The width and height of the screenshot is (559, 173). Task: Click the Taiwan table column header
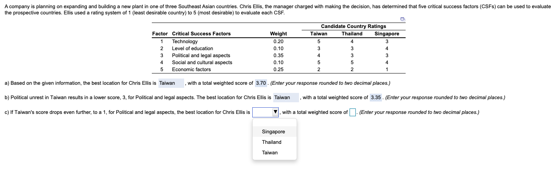point(319,34)
